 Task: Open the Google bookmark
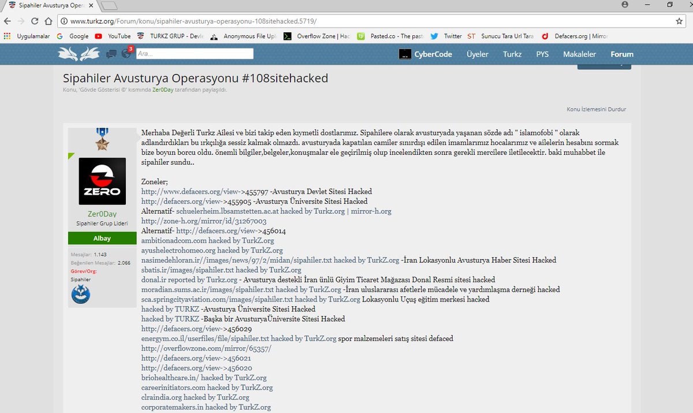[x=73, y=36]
